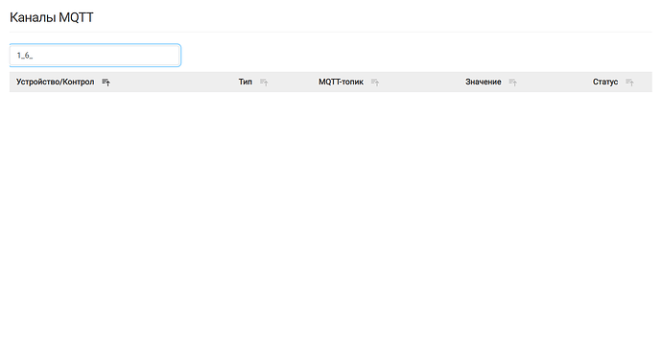Sort by the Значение column header
The width and height of the screenshot is (662, 356).
(484, 82)
